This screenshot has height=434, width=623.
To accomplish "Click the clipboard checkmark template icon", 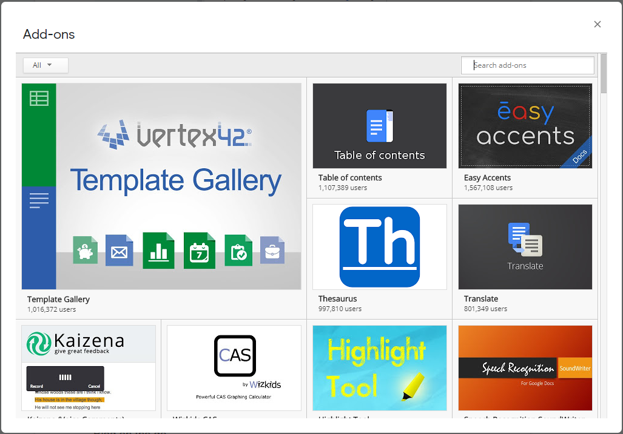I will coord(238,251).
